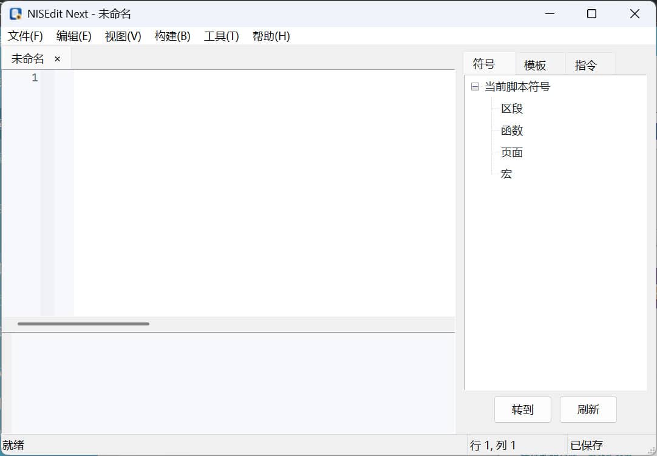Image resolution: width=657 pixels, height=456 pixels.
Task: Open the 帮助(H) menu
Action: (271, 36)
